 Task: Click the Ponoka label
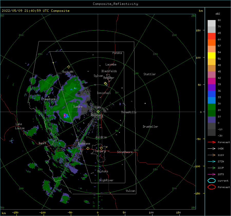(x=117, y=53)
